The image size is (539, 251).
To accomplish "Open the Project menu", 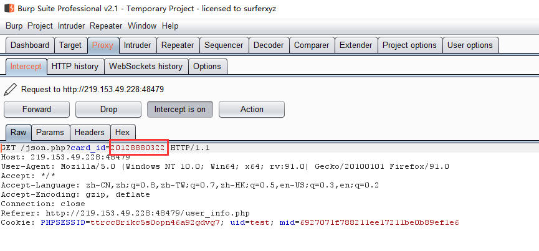I will (x=40, y=26).
